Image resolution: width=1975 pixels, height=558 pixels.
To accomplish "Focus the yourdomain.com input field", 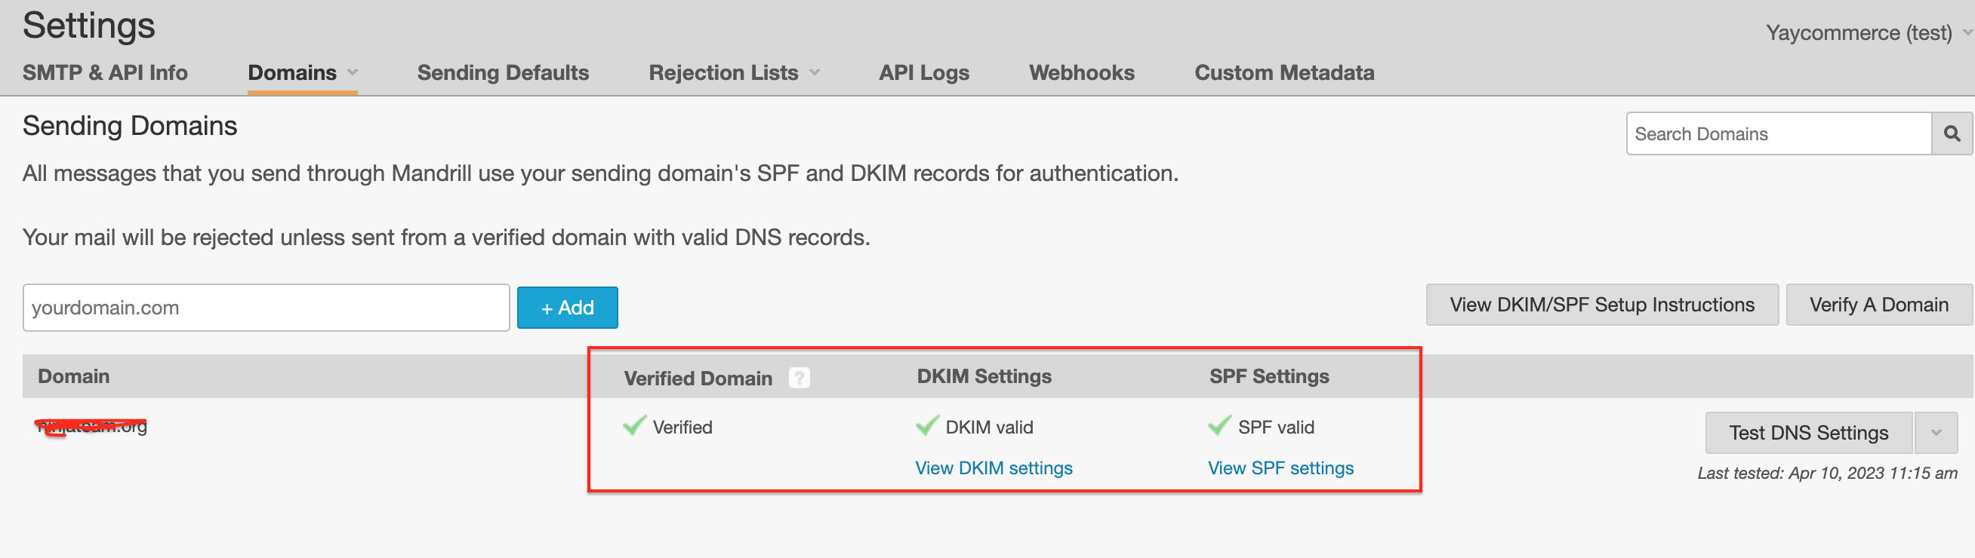I will (266, 308).
